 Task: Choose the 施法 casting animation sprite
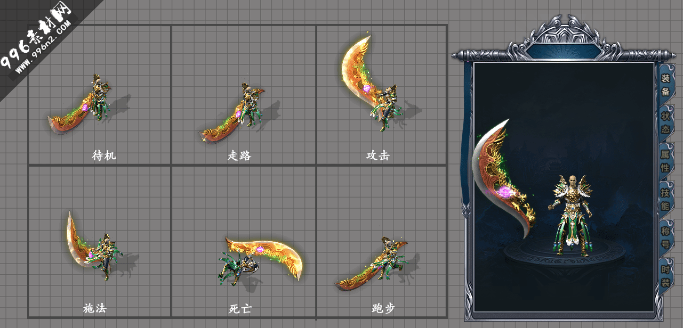pyautogui.click(x=99, y=245)
